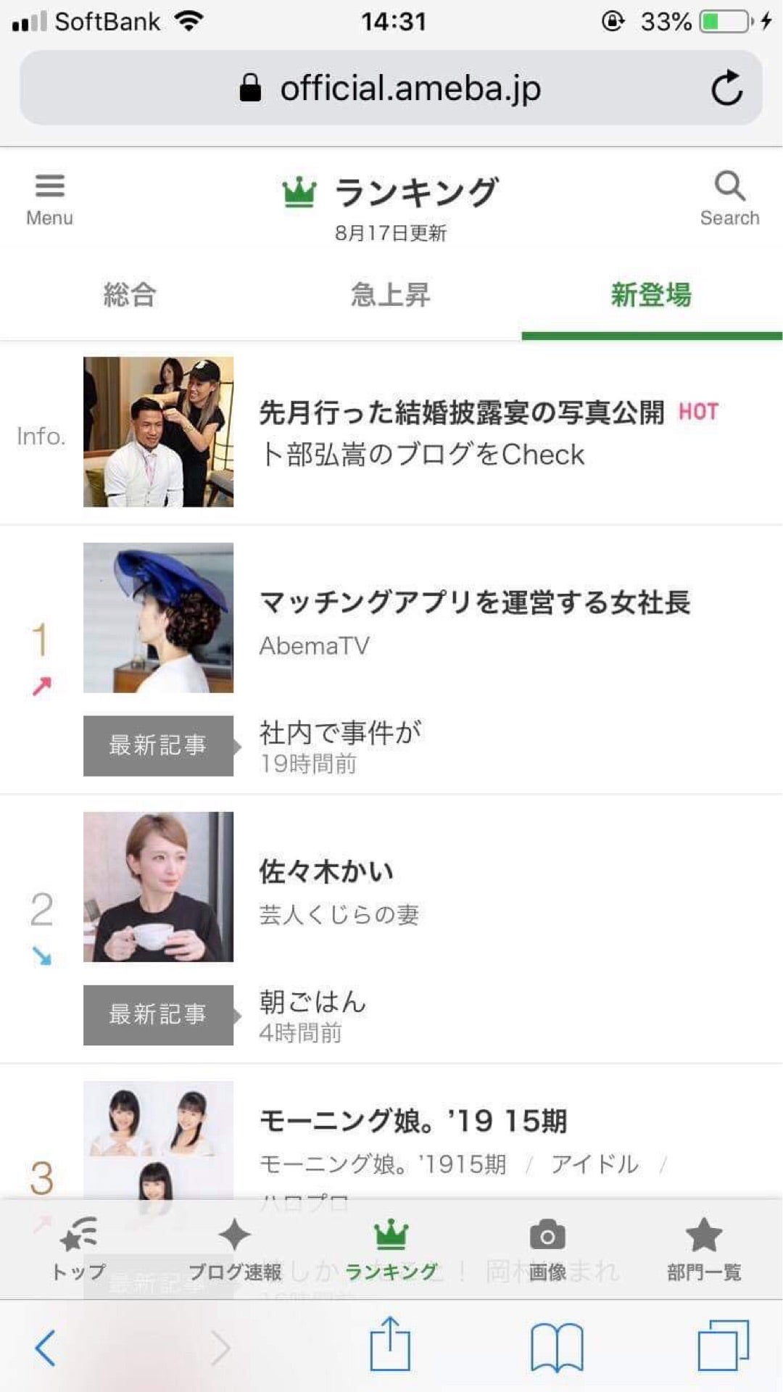This screenshot has width=783, height=1392.
Task: Open the hamburger Menu icon
Action: (x=49, y=186)
